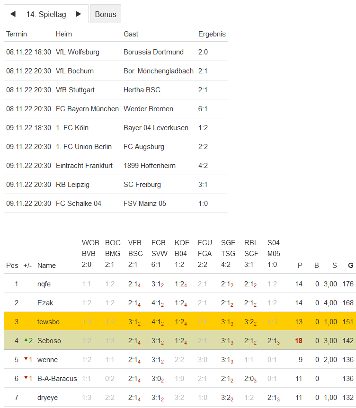Open player Ezak's profile

pos(44,303)
